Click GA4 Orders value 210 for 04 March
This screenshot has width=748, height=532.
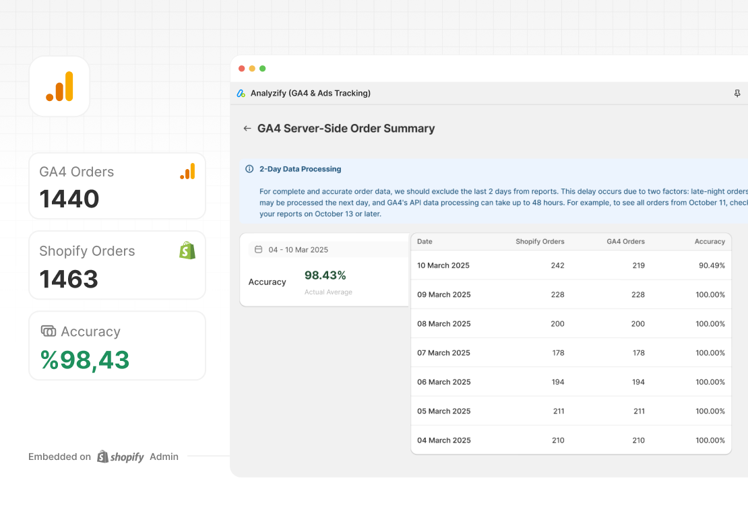point(639,440)
